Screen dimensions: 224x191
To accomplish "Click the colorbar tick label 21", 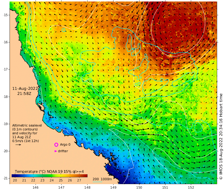I will (24, 180).
